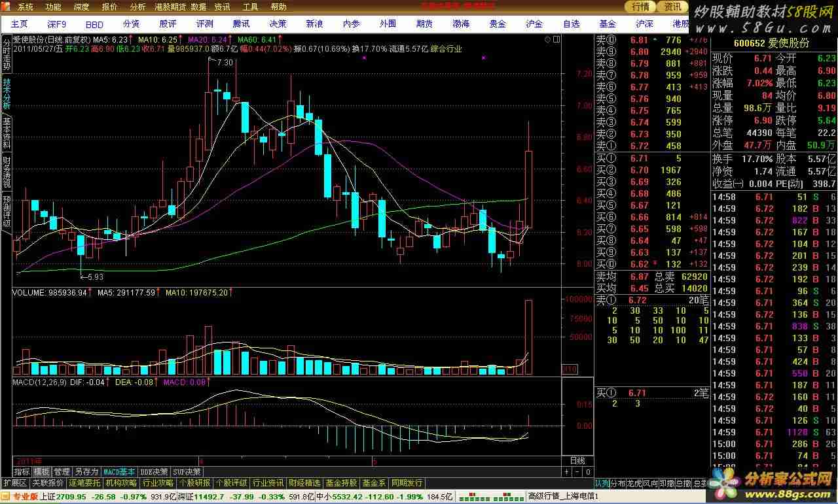Open 外围 in the navigation bar
This screenshot has width=838, height=504.
point(388,24)
